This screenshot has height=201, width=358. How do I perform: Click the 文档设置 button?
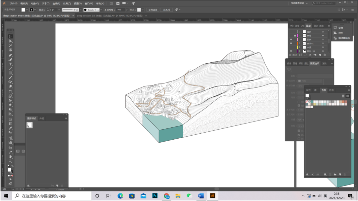[x=152, y=10]
